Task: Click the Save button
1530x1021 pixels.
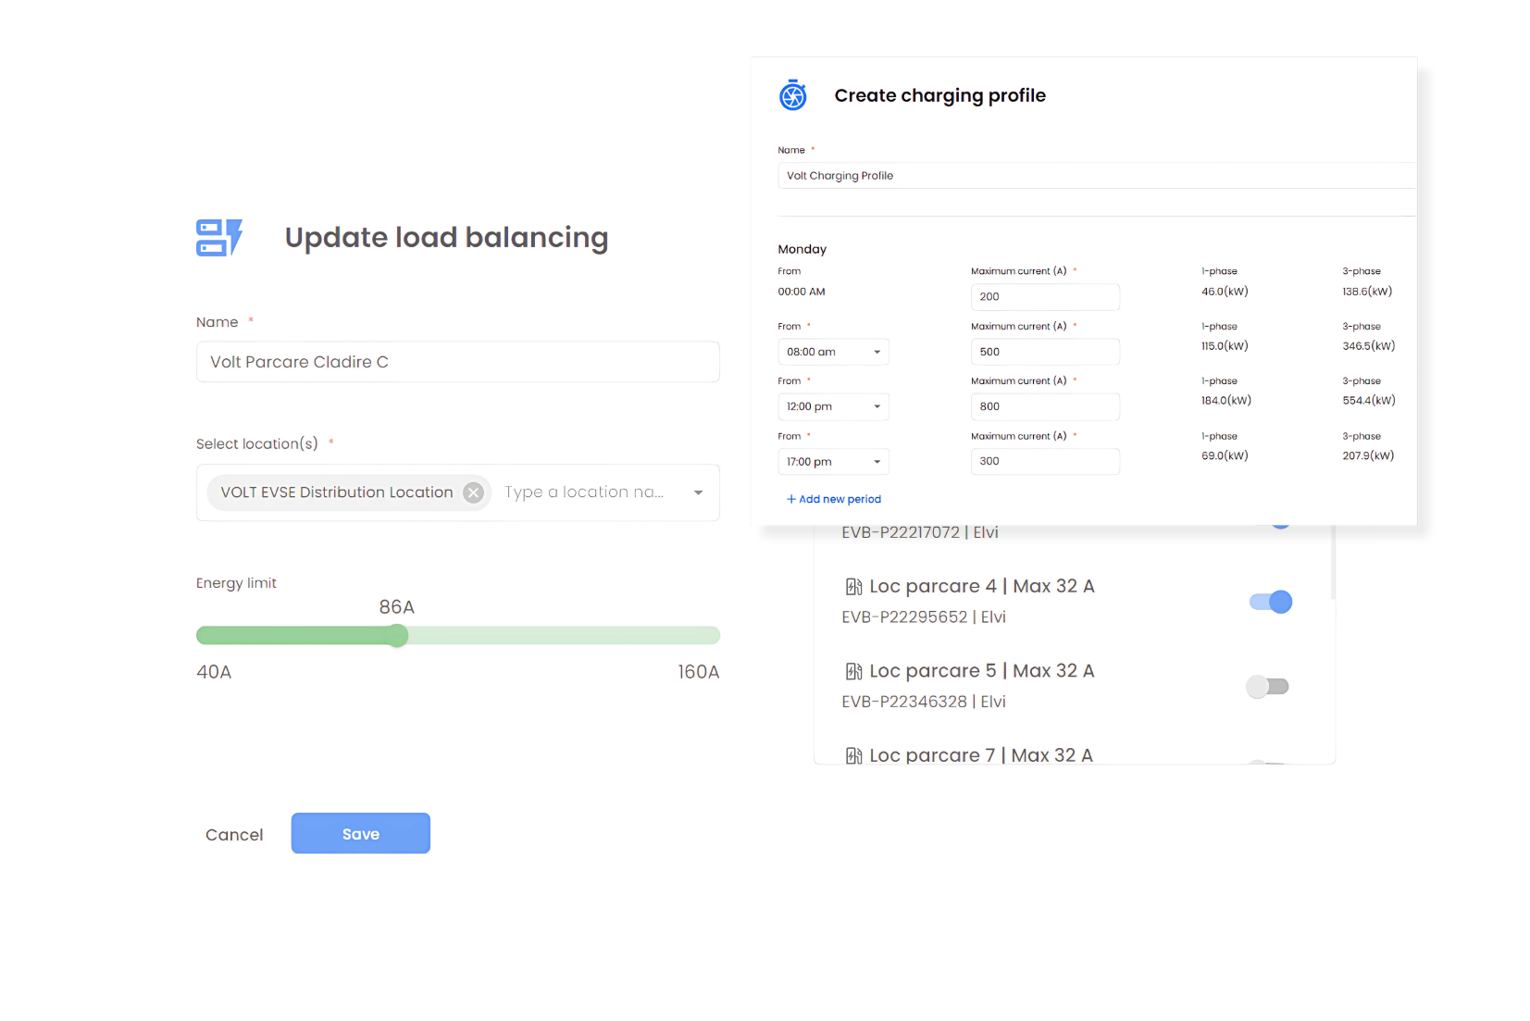Action: click(x=361, y=833)
